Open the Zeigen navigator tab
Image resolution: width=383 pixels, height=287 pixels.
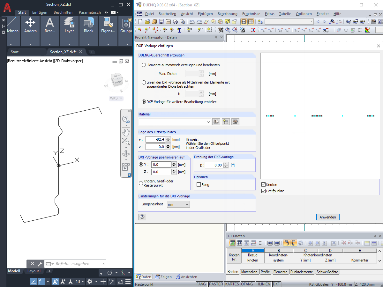point(163,277)
